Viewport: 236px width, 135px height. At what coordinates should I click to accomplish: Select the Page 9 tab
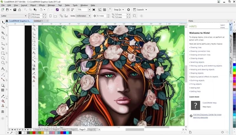(82, 129)
